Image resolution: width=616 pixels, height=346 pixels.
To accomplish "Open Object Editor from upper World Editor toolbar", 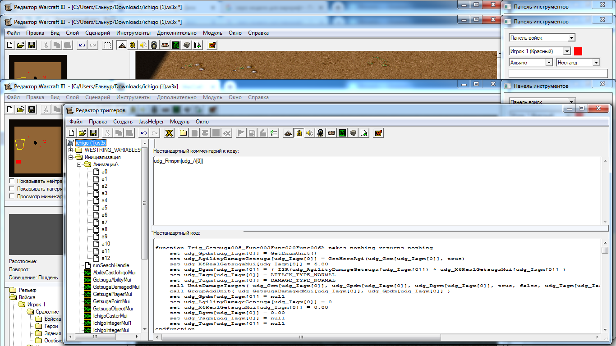I will coord(154,45).
